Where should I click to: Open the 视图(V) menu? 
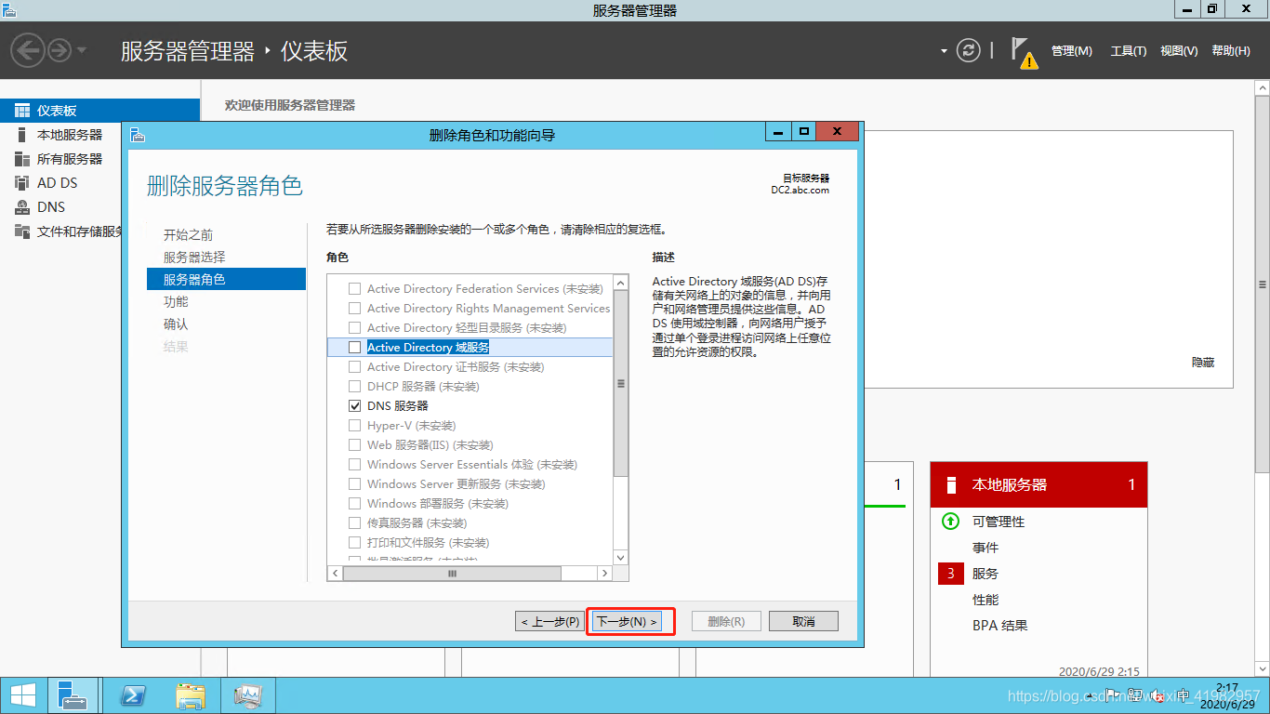pos(1179,51)
